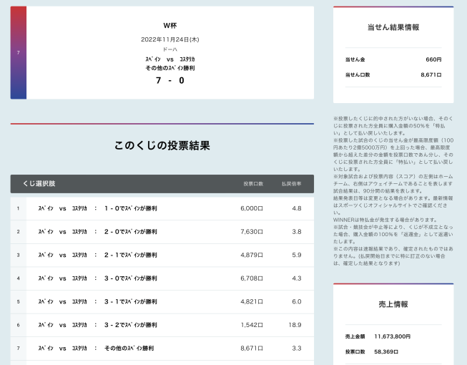This screenshot has width=467, height=365.
Task: Click the このくじの投票結果 heading
Action: point(162,146)
